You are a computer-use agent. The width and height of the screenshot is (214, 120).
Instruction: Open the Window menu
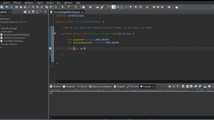tap(68, 3)
